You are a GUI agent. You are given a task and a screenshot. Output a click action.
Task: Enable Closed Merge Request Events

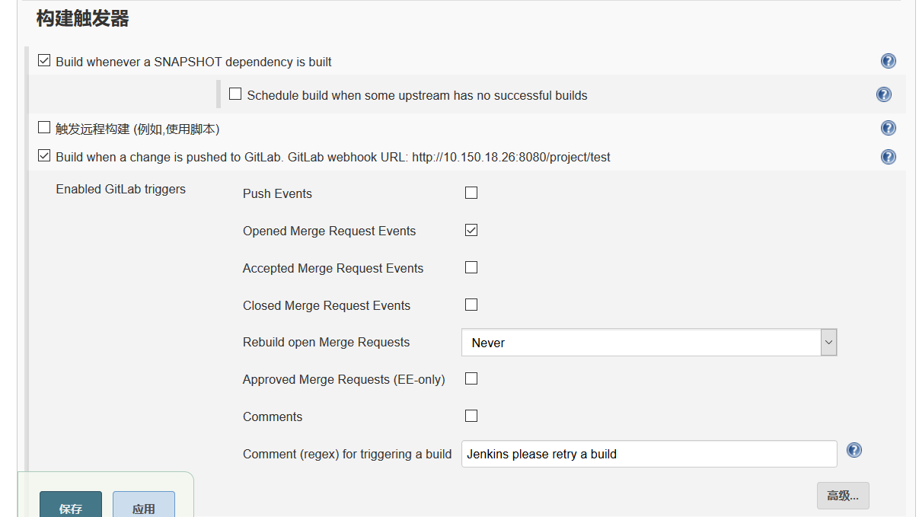(471, 304)
